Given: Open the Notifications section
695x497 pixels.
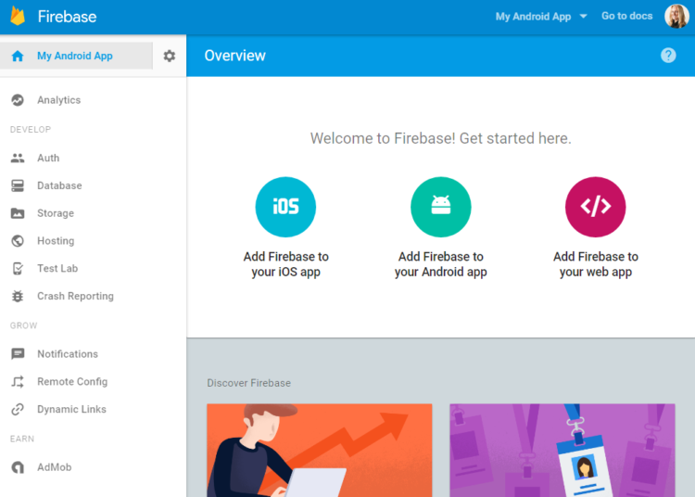Looking at the screenshot, I should click(68, 354).
